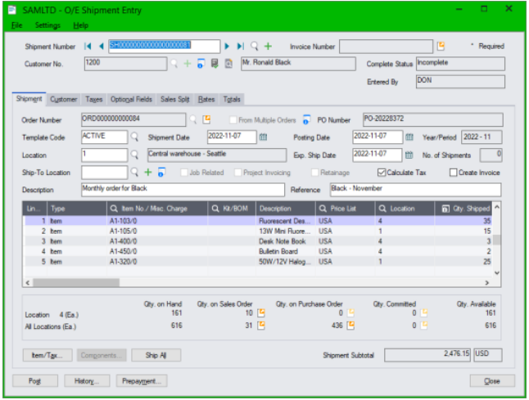The image size is (529, 400).
Task: Switch to the Optional Fields tab
Action: pos(131,99)
